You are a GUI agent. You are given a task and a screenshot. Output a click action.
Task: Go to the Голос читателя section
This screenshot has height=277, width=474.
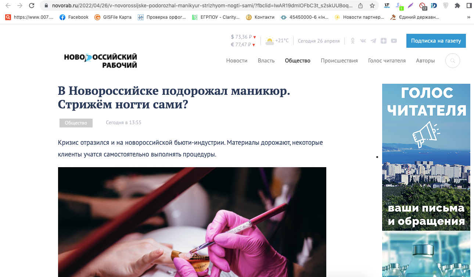point(387,61)
